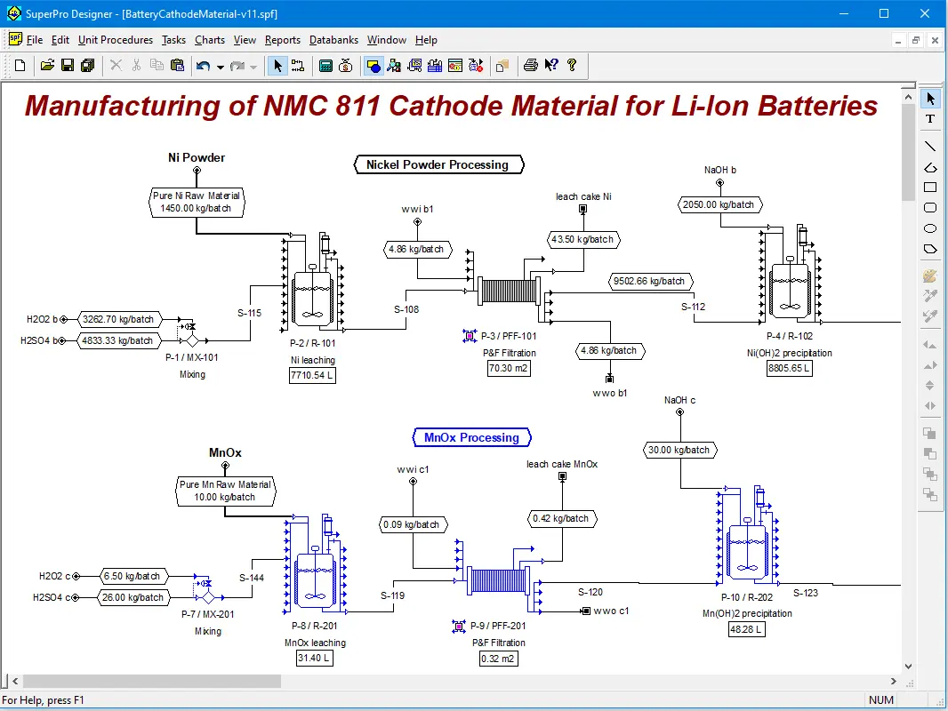Select the Text tool in right palette
Image resolution: width=948 pixels, height=711 pixels.
(x=930, y=118)
